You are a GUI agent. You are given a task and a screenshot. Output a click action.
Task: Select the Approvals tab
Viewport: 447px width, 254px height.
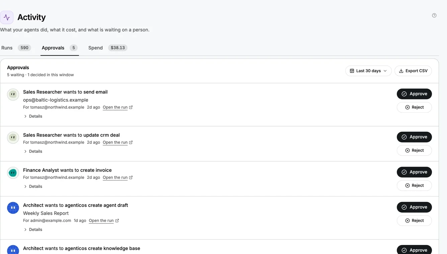(60, 48)
